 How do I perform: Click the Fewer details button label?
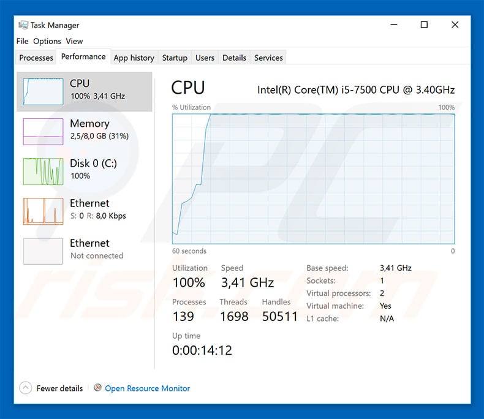click(x=59, y=388)
